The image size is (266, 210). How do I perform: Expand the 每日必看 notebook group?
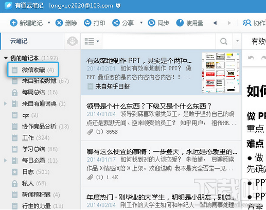(x=6, y=161)
